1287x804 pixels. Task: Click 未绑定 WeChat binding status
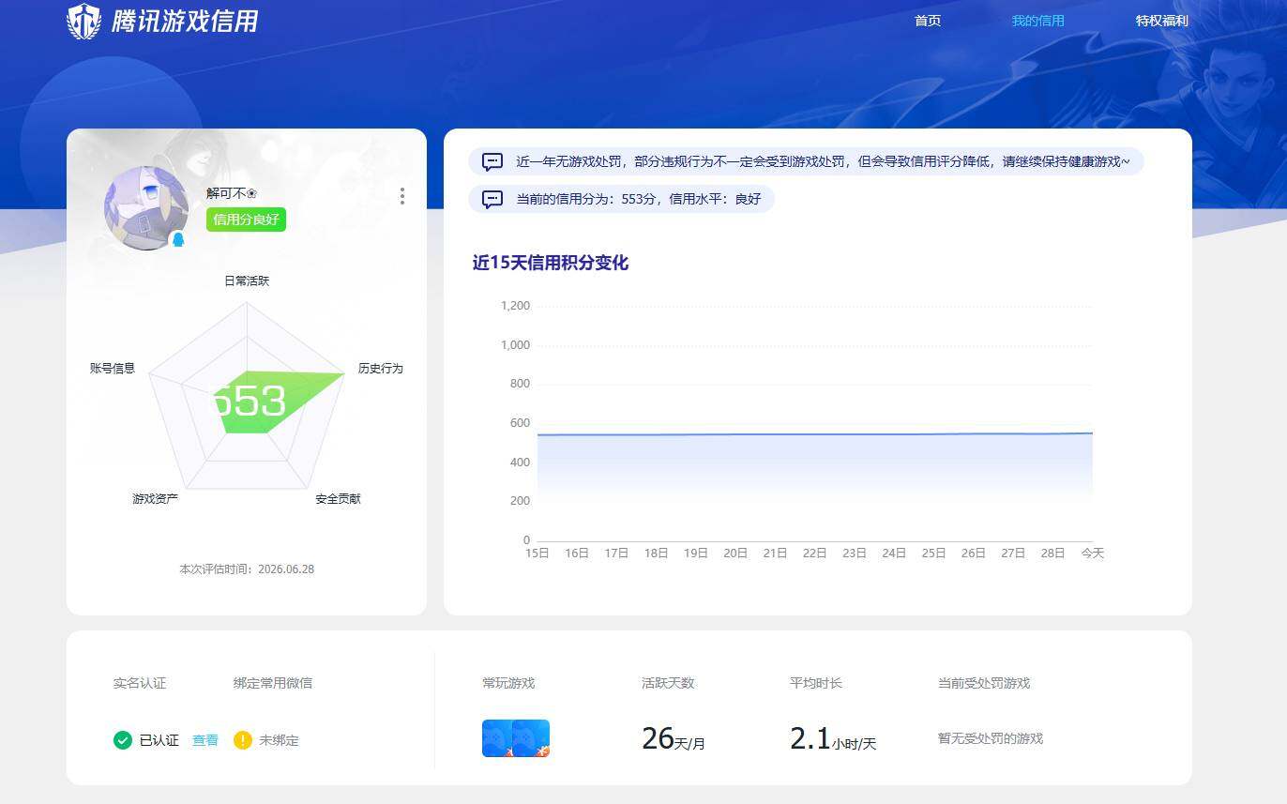280,740
